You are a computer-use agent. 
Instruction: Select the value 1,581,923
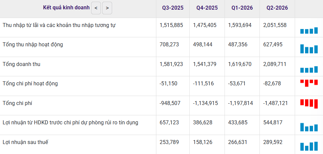pos(171,64)
